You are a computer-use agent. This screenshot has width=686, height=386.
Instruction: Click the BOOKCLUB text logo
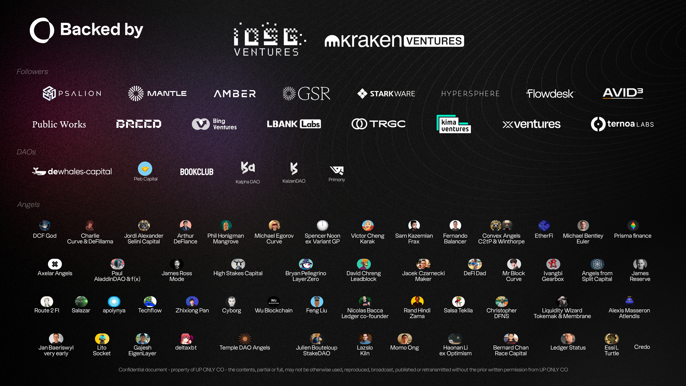click(x=197, y=172)
